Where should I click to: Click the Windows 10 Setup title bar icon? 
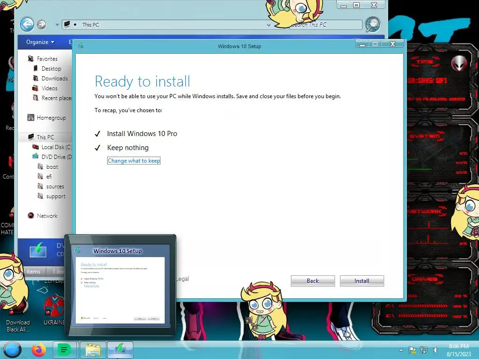80,45
